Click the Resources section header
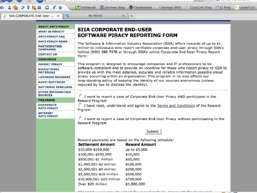 pos(55,59)
